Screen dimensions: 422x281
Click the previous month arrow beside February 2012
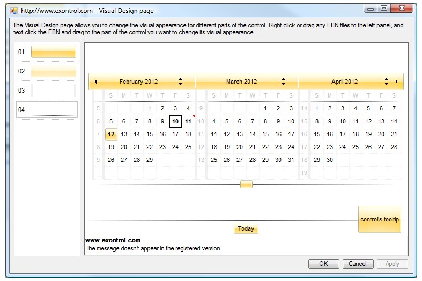point(95,82)
